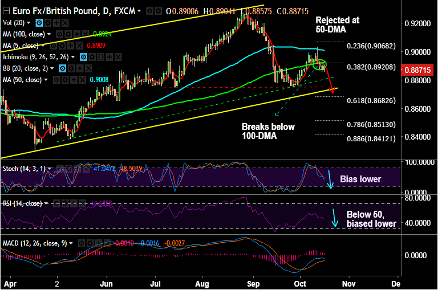This screenshot has width=438, height=290.
Task: Open BB (20, close, 2) settings gear
Action: (x=71, y=68)
